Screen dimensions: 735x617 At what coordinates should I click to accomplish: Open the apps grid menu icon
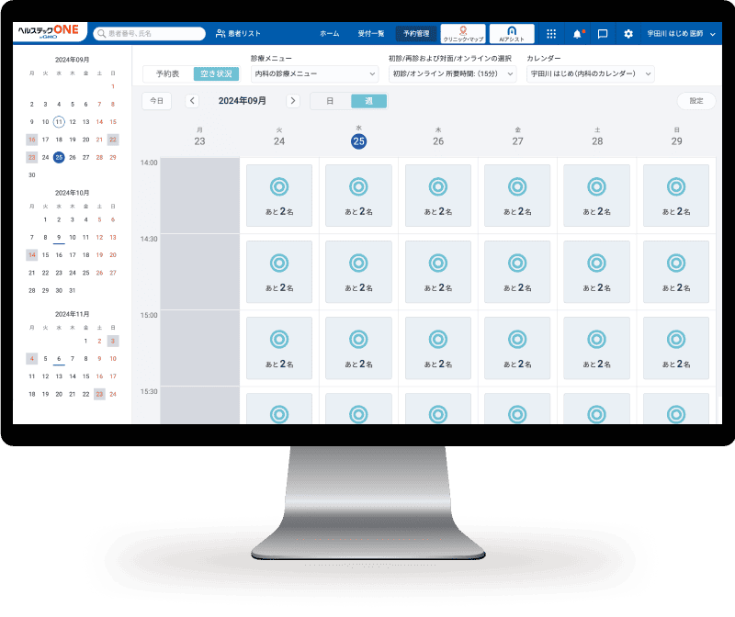[x=551, y=34]
